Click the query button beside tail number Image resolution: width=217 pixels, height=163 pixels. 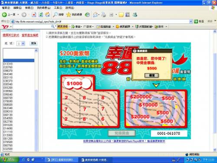33,43
